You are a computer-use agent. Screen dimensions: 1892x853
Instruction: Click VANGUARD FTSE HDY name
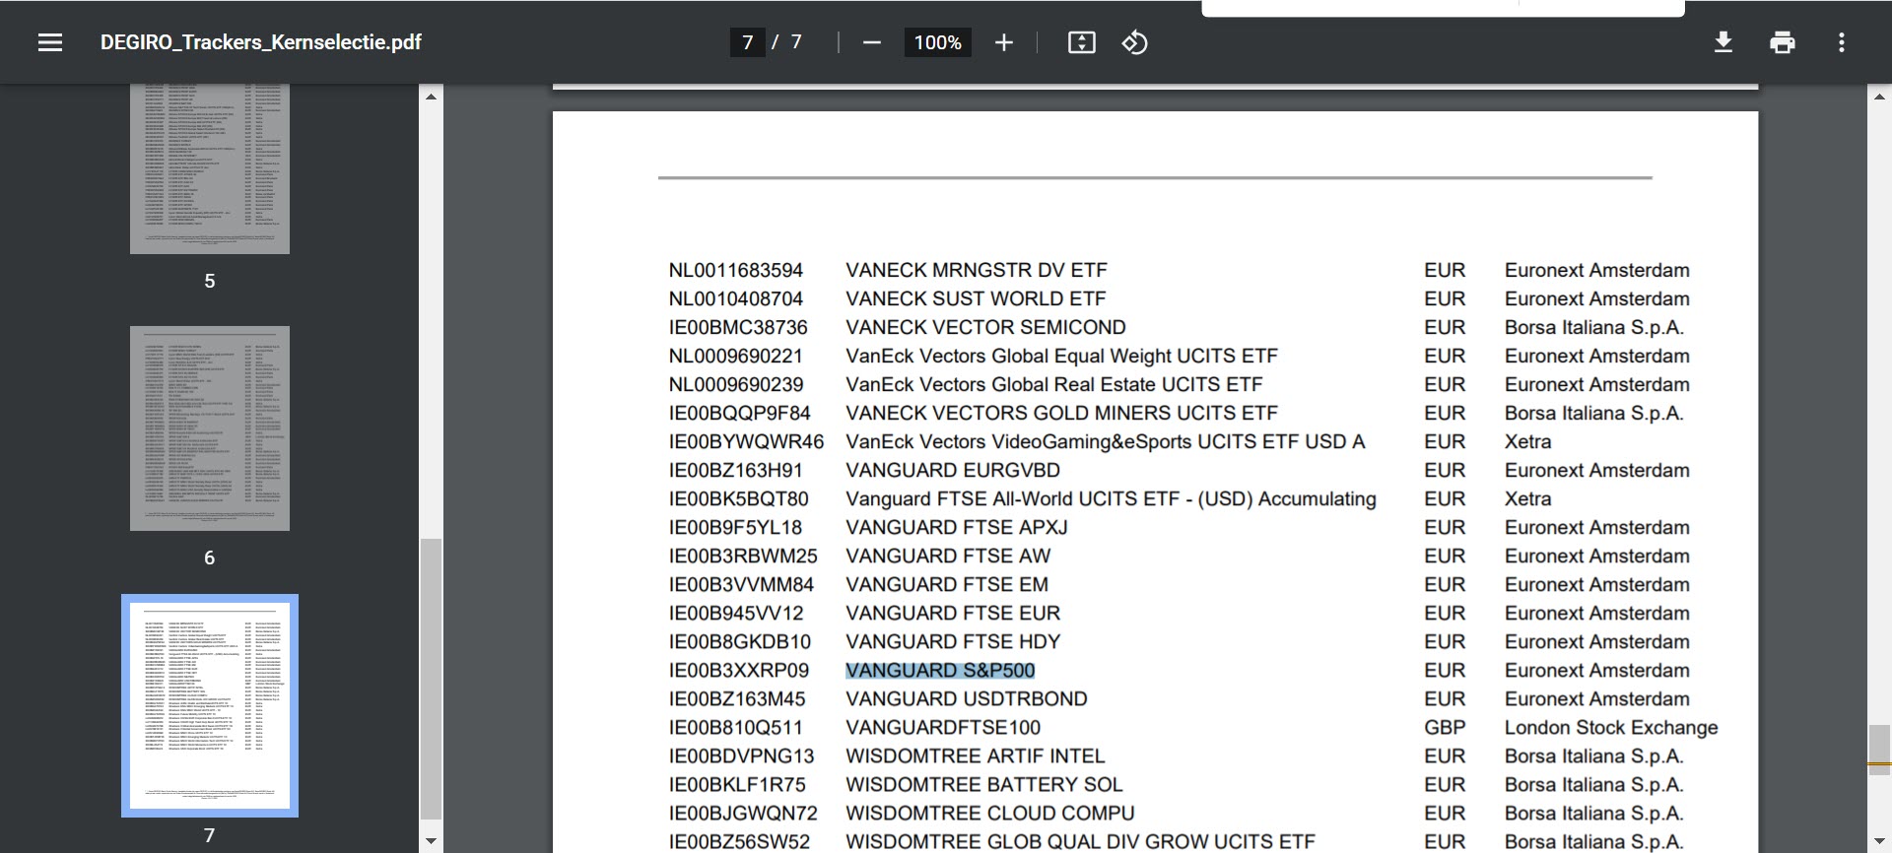click(x=953, y=642)
